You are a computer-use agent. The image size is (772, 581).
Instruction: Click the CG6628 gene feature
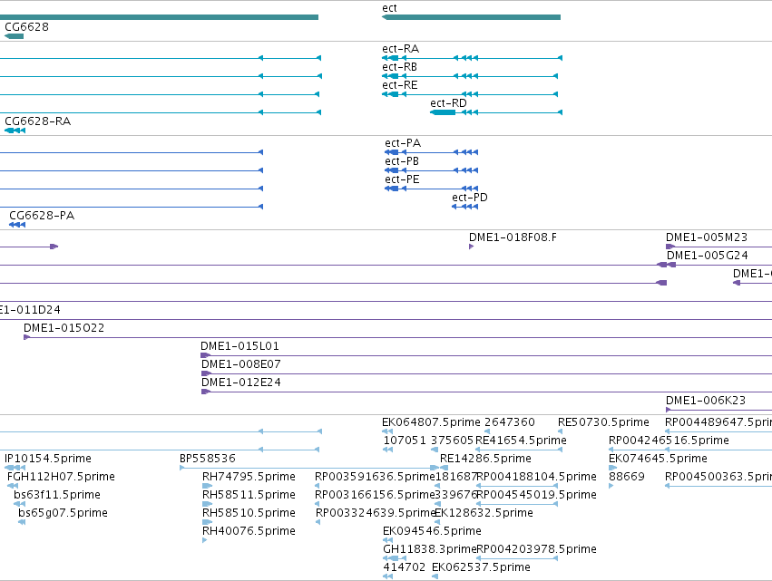tap(14, 36)
